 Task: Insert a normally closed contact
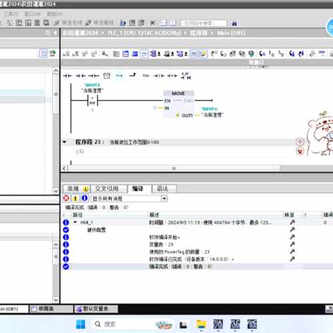click(x=81, y=76)
